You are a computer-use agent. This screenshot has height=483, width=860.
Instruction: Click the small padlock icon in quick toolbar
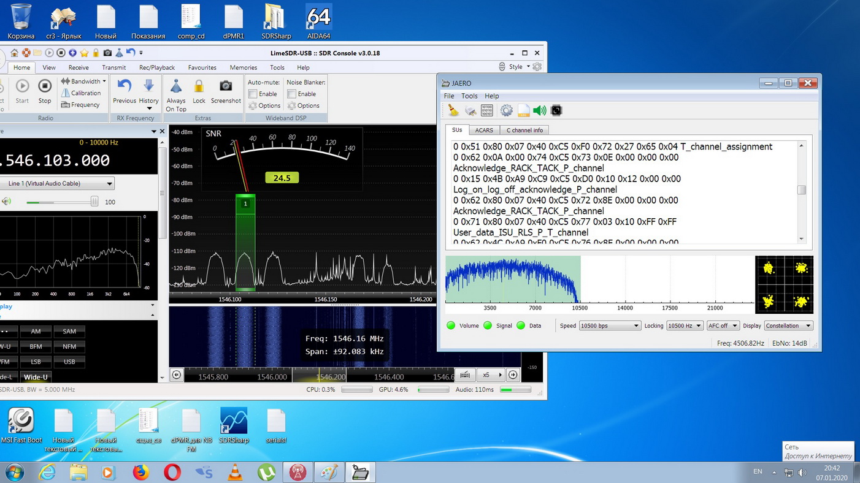(96, 53)
